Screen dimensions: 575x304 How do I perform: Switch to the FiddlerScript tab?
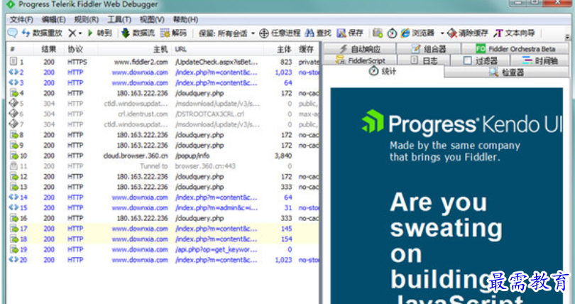(x=360, y=60)
